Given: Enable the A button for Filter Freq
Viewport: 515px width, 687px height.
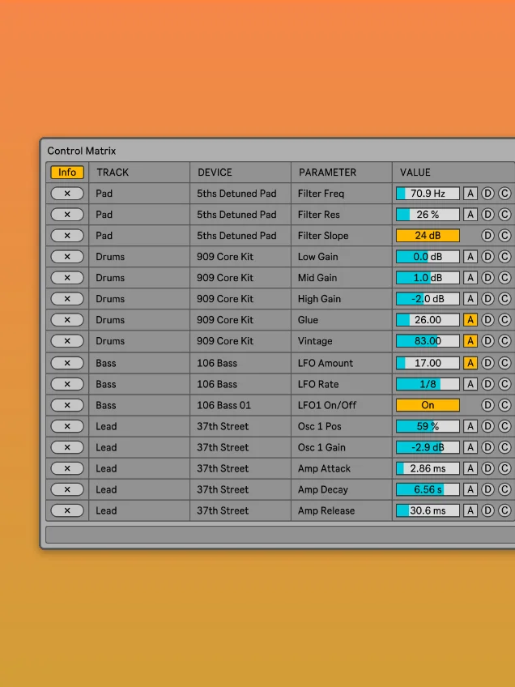Looking at the screenshot, I should click(470, 193).
